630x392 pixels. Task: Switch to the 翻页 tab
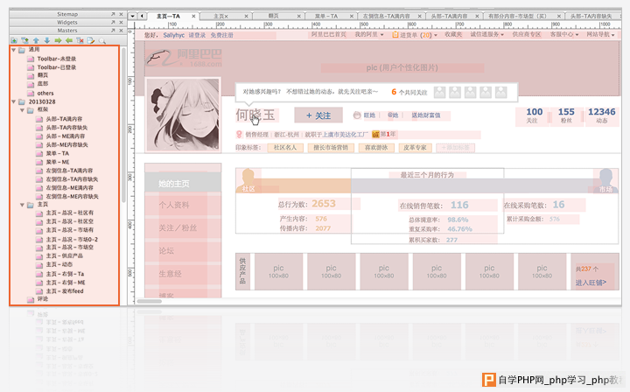[x=273, y=16]
